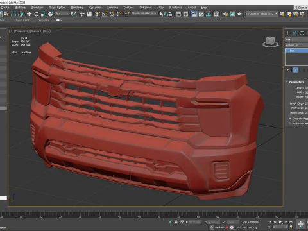Toggle the Selection Lock icon

point(176,222)
